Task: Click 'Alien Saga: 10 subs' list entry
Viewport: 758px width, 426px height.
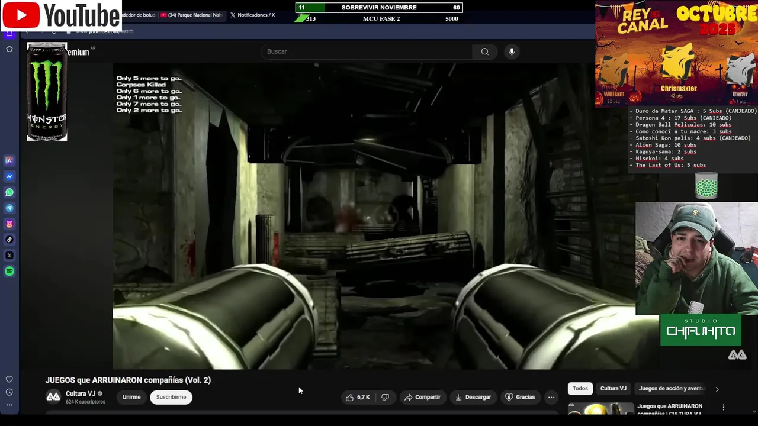Action: 666,145
